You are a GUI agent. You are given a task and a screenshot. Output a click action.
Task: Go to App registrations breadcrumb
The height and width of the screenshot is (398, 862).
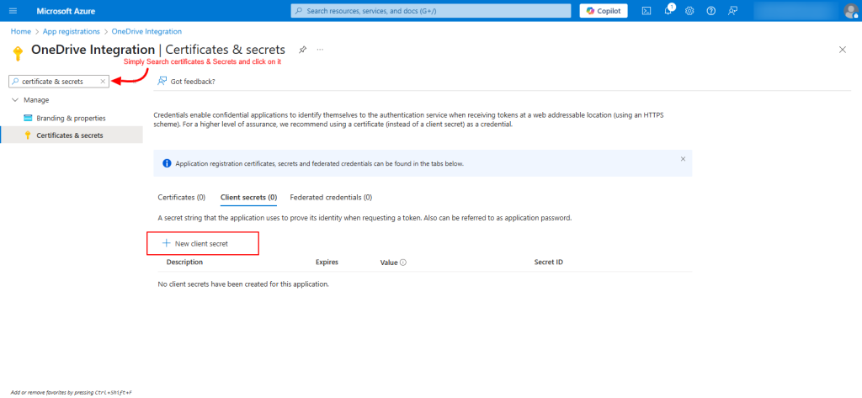(x=72, y=31)
